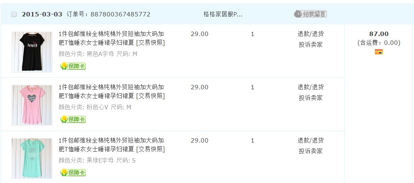Open the product title of the black 黑色A字母 item
414x183 pixels.
pos(111,34)
